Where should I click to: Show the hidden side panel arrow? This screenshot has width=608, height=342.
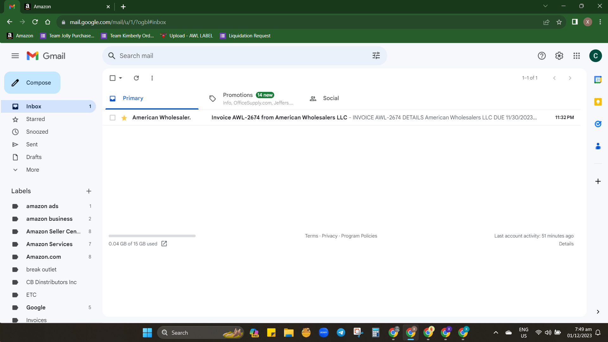[598, 312]
